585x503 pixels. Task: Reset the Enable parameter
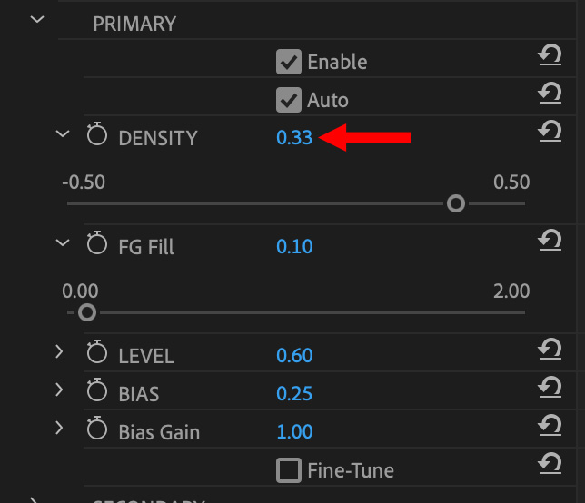549,56
